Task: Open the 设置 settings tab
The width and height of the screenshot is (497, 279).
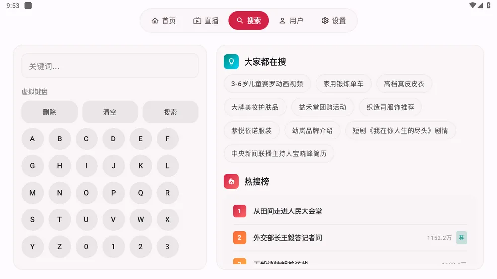Action: tap(333, 21)
